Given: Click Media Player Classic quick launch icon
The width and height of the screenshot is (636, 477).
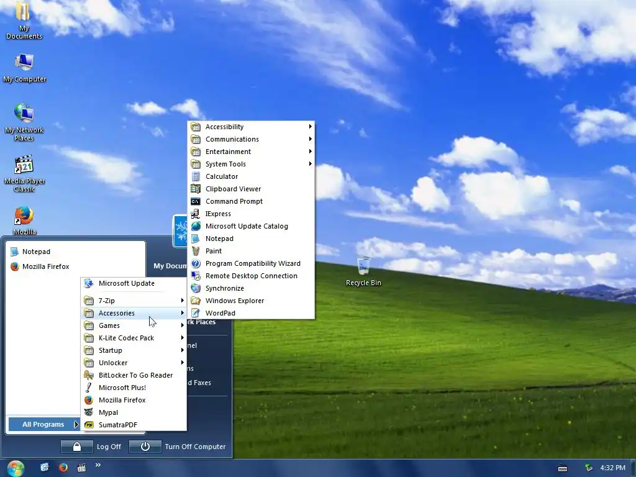Looking at the screenshot, I should (x=81, y=467).
